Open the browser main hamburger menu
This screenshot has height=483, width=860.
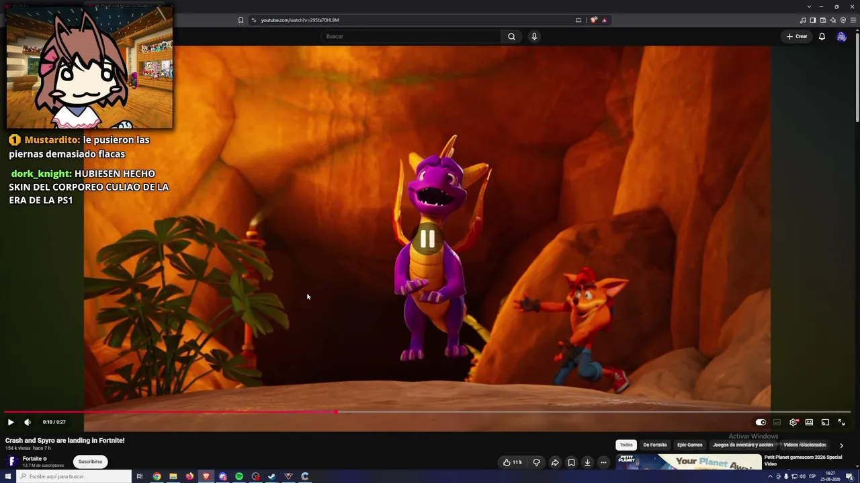[x=853, y=20]
